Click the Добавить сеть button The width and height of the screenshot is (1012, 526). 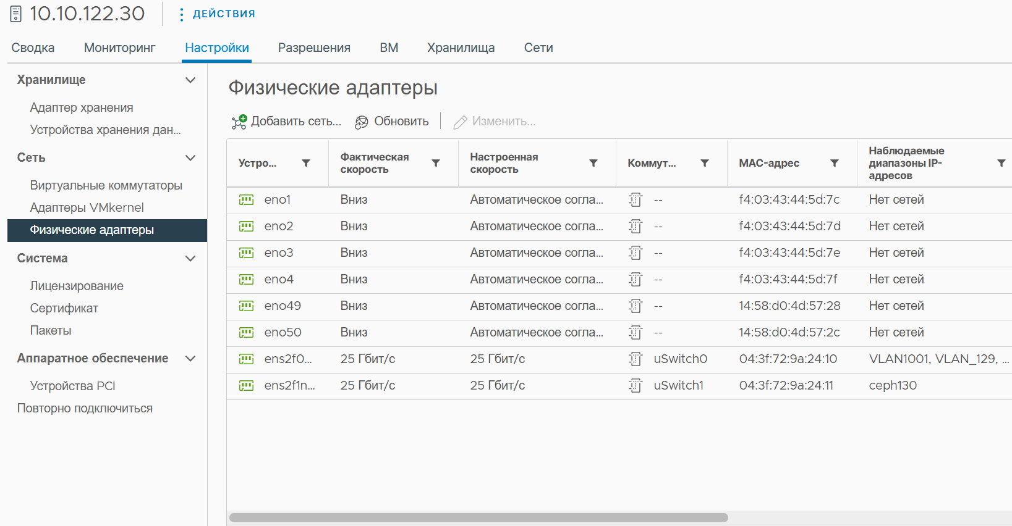287,122
